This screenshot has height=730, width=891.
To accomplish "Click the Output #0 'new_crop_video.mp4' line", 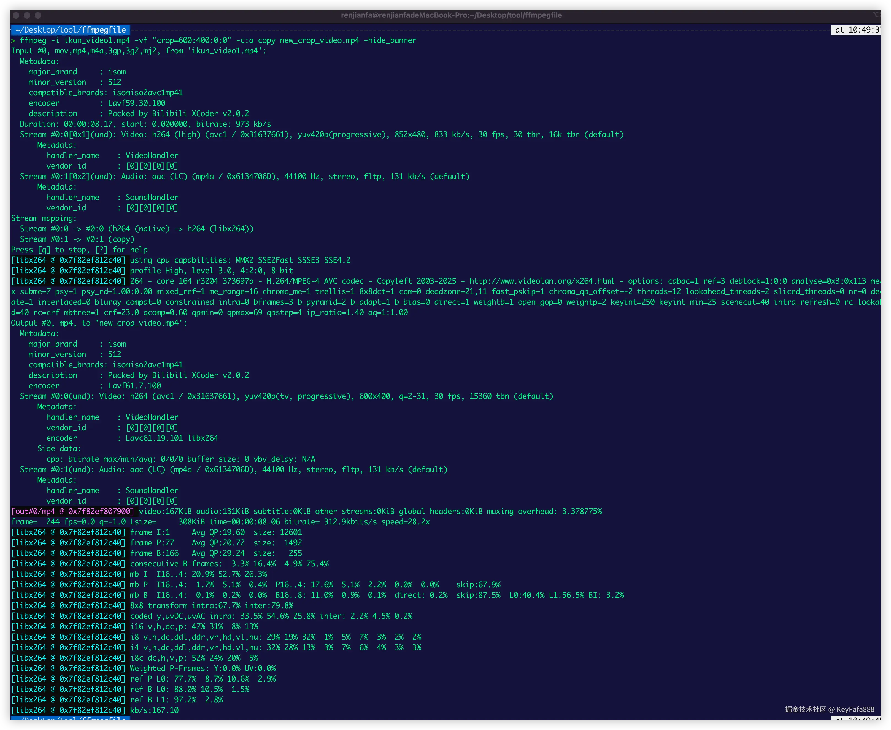I will pos(99,323).
